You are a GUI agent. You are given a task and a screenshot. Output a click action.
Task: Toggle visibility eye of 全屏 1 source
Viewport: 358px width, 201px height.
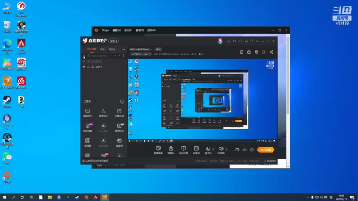tap(84, 67)
